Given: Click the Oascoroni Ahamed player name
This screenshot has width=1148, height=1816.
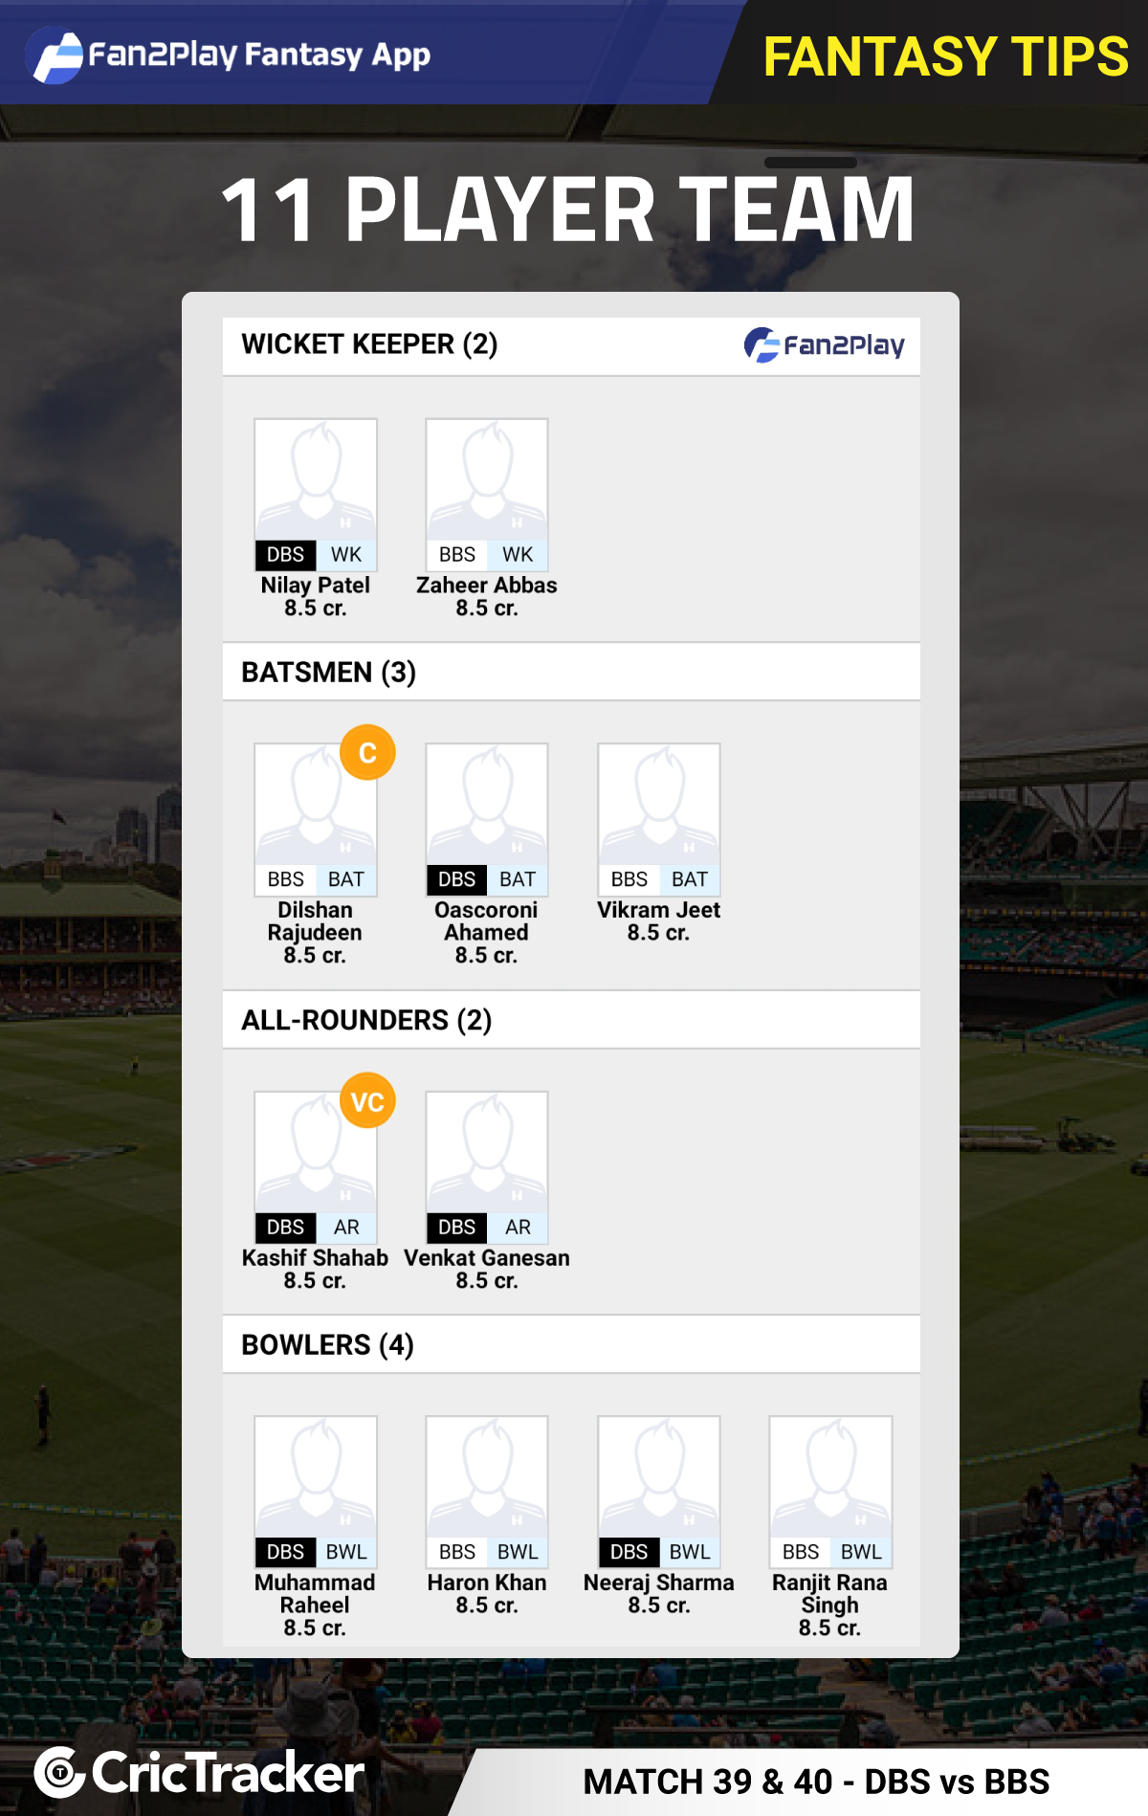Looking at the screenshot, I should [486, 921].
